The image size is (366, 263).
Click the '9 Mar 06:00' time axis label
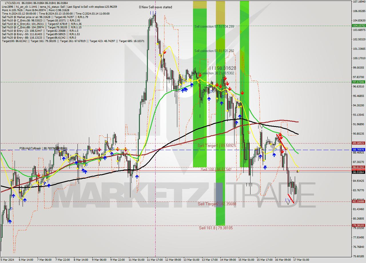point(99,260)
